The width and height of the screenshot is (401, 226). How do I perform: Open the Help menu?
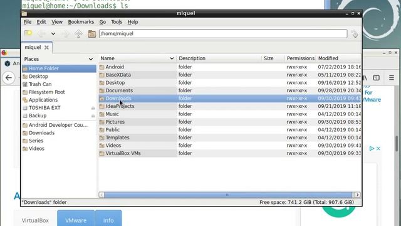133,22
